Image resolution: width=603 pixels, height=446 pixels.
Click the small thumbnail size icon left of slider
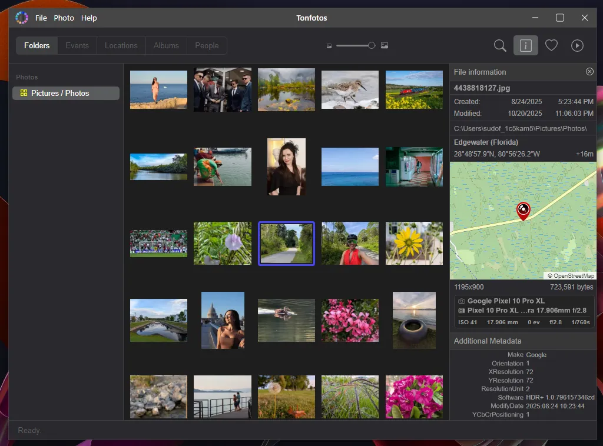[329, 45]
